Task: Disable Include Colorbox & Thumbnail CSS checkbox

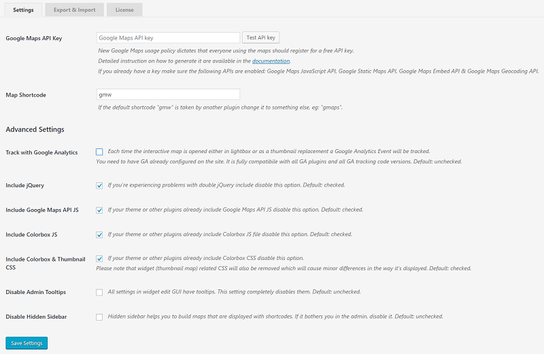Action: 100,259
